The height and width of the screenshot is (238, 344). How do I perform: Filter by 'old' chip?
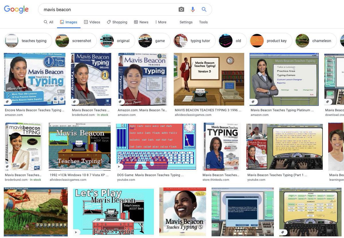click(232, 41)
